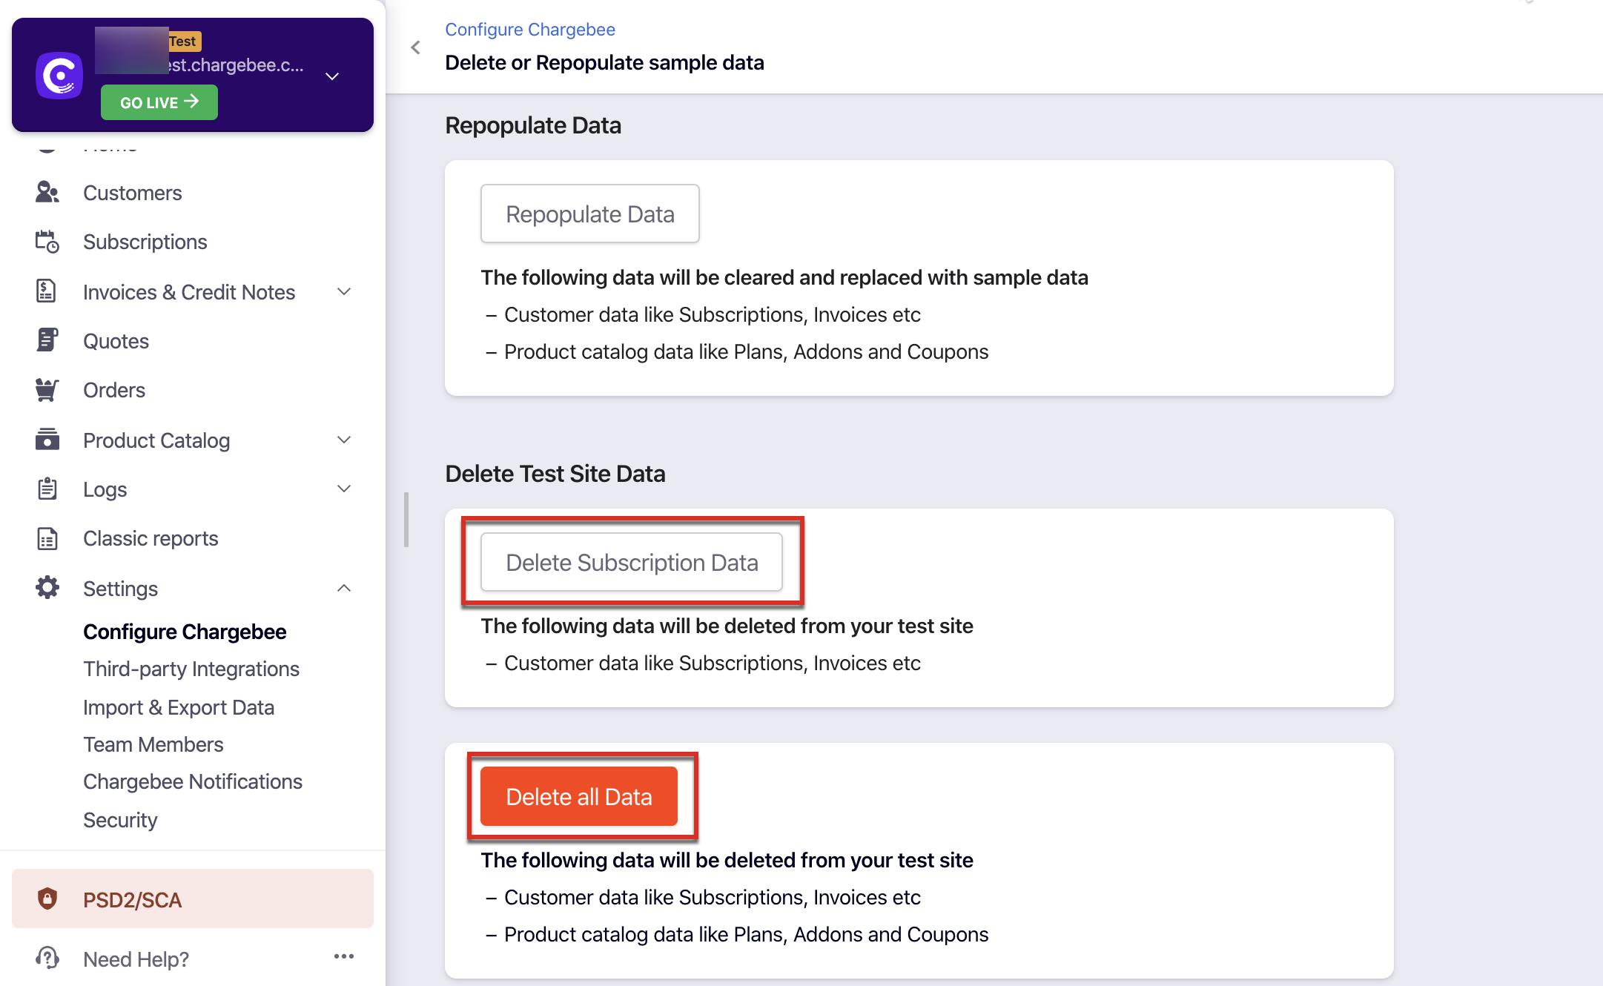Click the Customers people icon
The height and width of the screenshot is (986, 1603).
47,193
